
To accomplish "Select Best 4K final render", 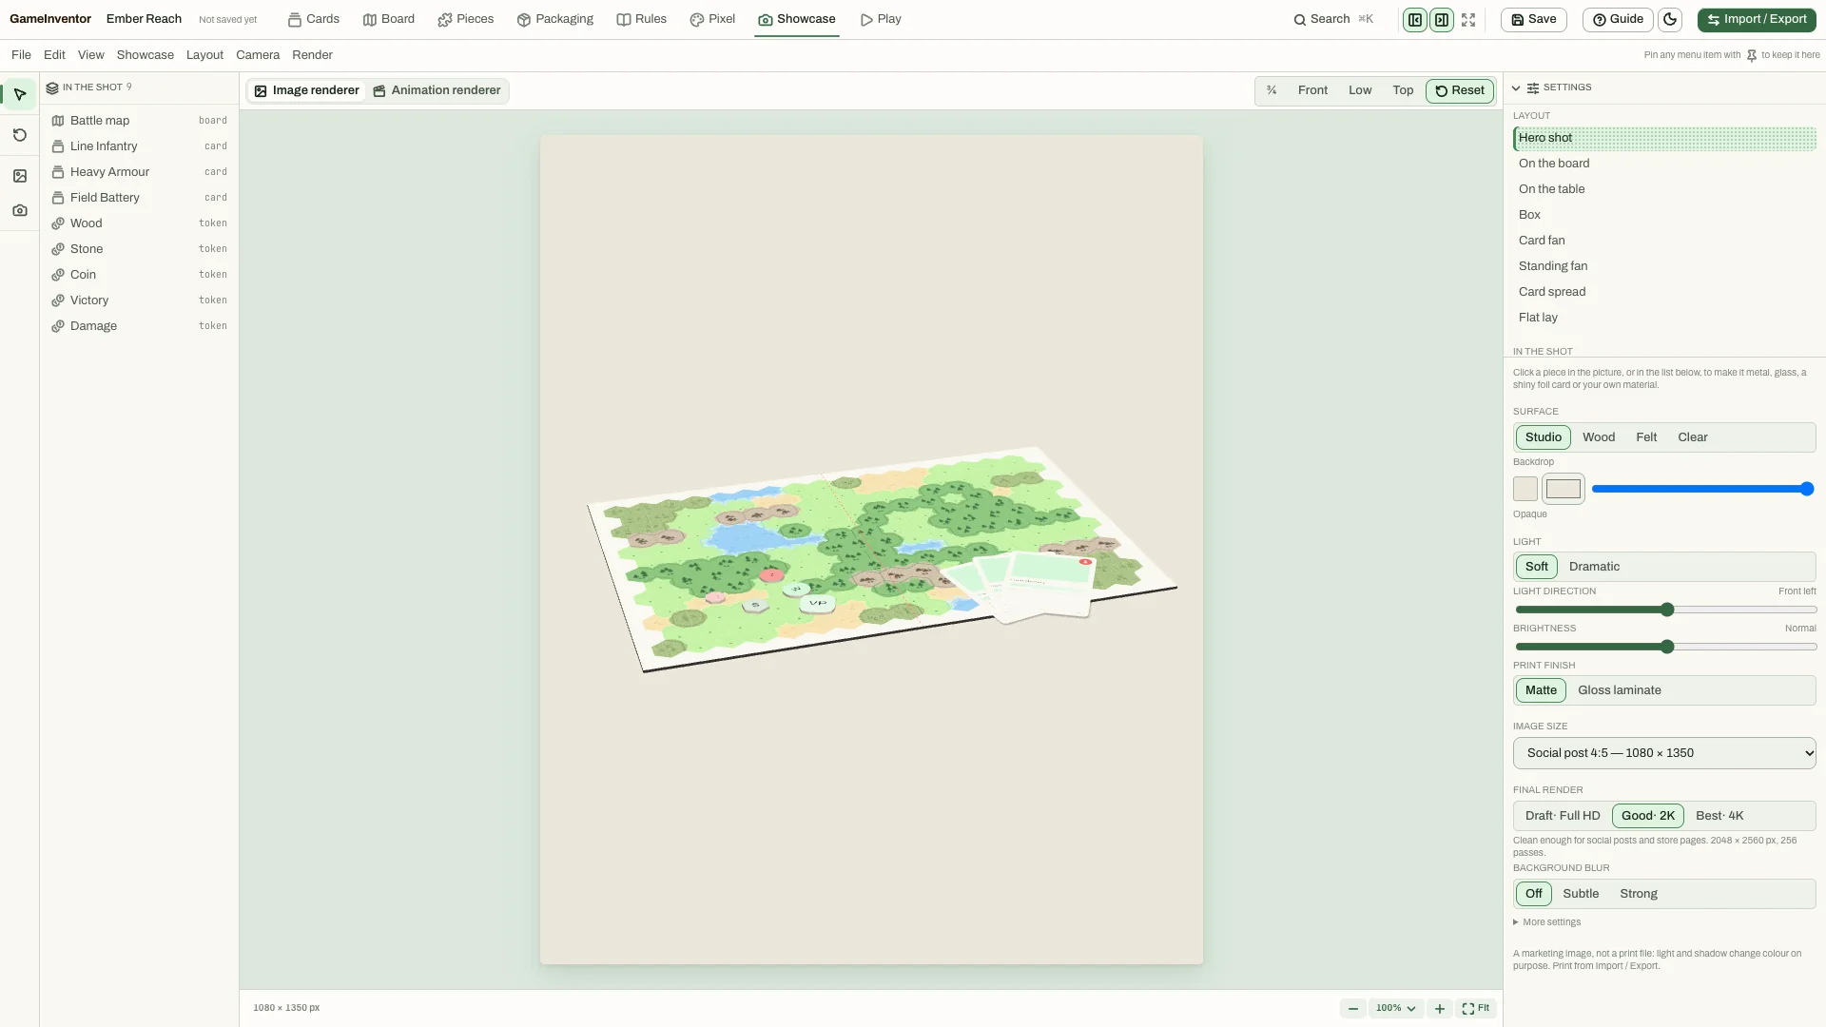I will [x=1719, y=816].
